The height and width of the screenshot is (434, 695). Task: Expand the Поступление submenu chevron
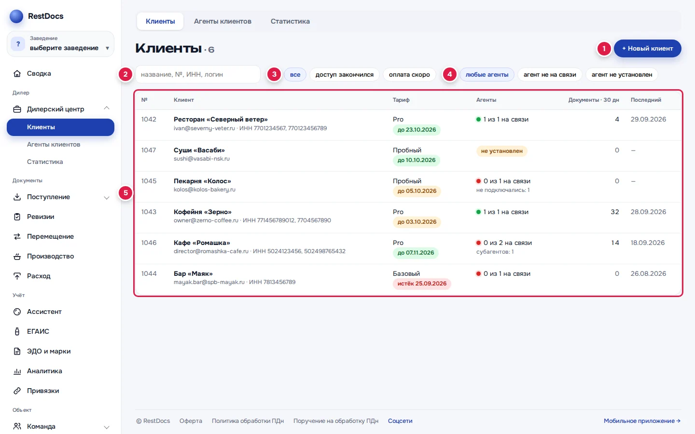[107, 198]
